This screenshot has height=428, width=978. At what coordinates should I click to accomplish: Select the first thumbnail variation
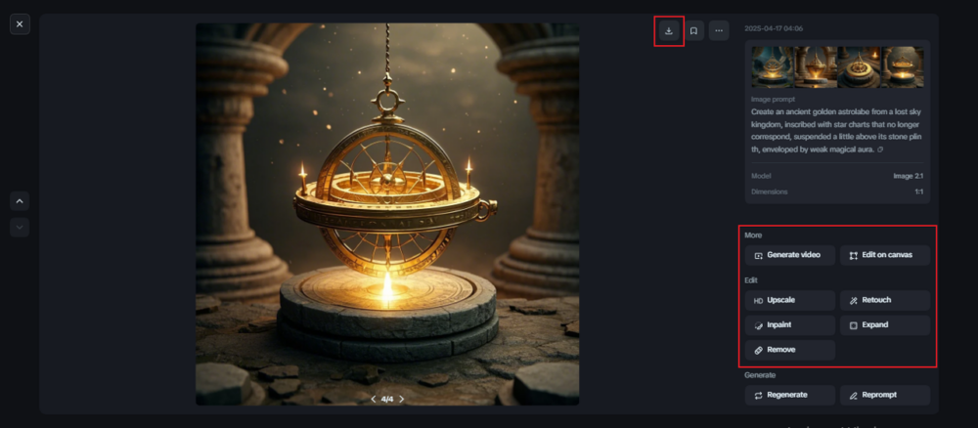773,67
